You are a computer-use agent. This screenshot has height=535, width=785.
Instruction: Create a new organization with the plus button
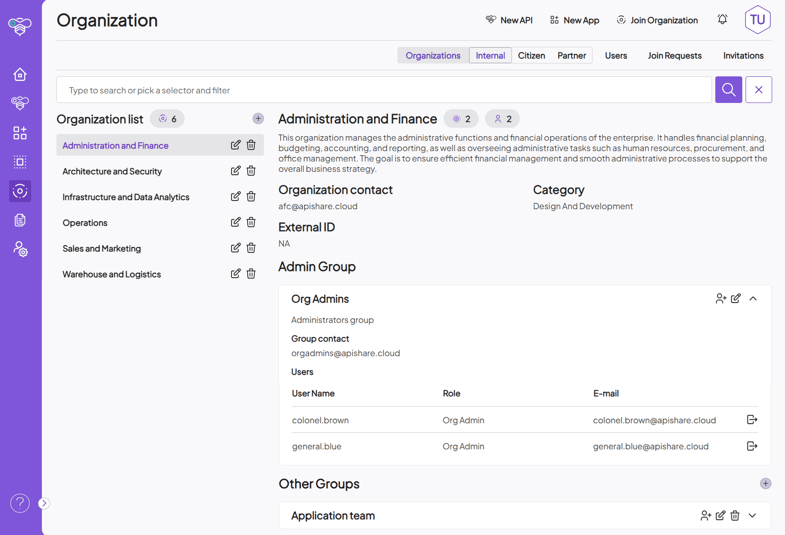click(258, 118)
